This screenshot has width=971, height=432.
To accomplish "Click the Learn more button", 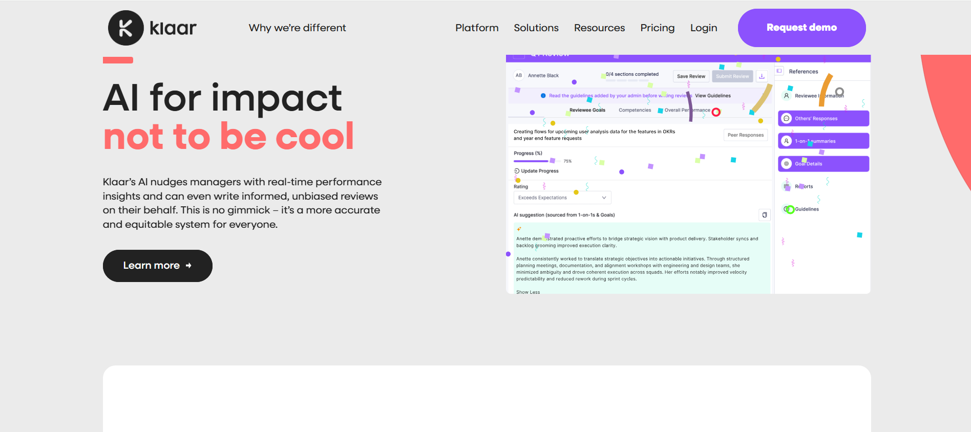I will click(157, 266).
